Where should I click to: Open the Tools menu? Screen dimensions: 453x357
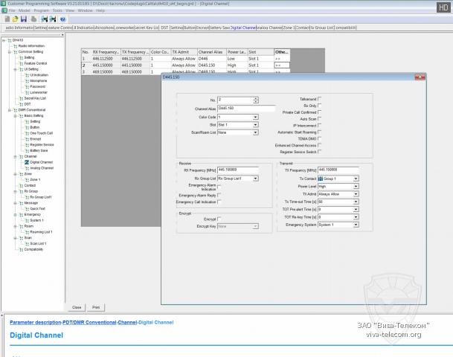point(57,10)
